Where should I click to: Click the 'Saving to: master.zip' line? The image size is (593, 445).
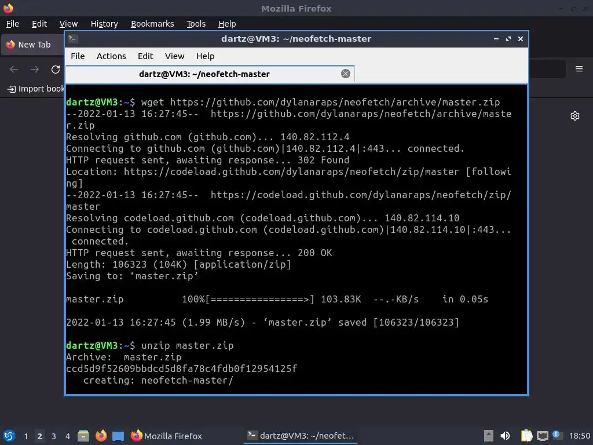coord(132,276)
